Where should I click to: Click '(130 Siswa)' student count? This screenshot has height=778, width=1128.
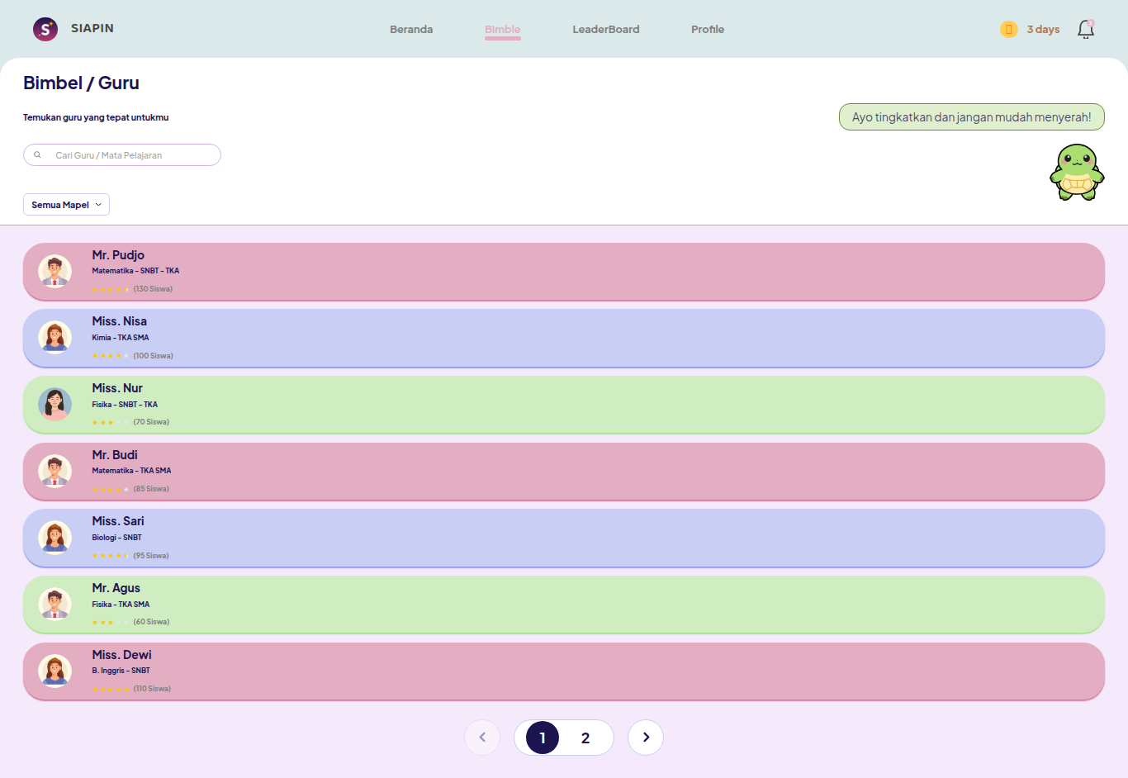click(x=153, y=289)
